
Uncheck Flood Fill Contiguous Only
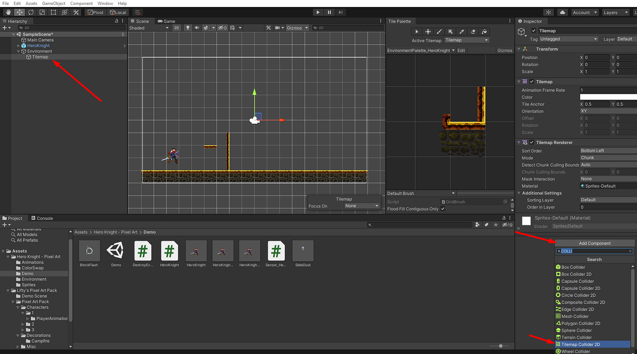pyautogui.click(x=443, y=209)
